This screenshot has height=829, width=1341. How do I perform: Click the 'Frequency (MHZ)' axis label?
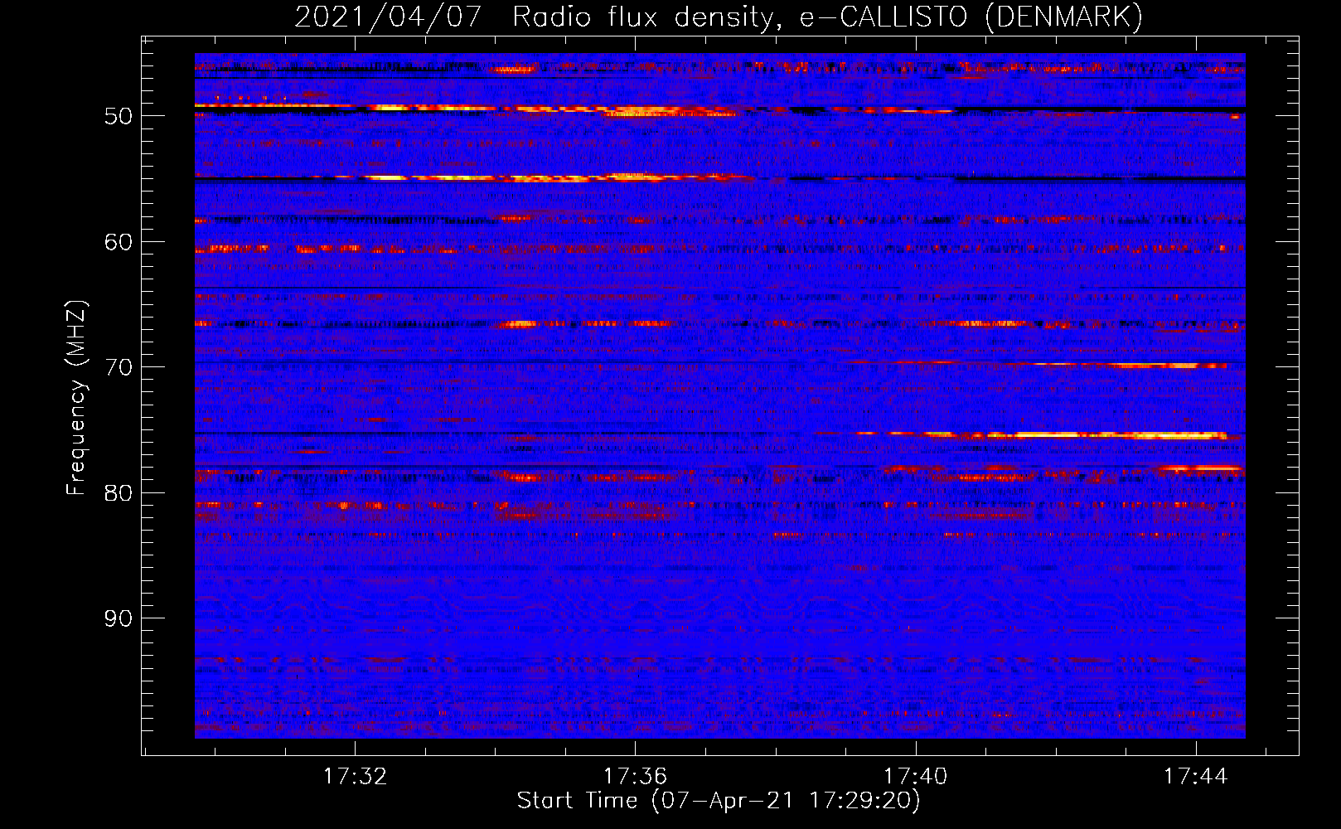pos(76,398)
